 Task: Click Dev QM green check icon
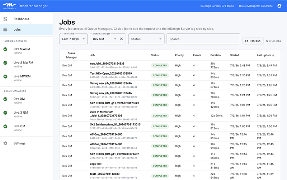[5, 99]
